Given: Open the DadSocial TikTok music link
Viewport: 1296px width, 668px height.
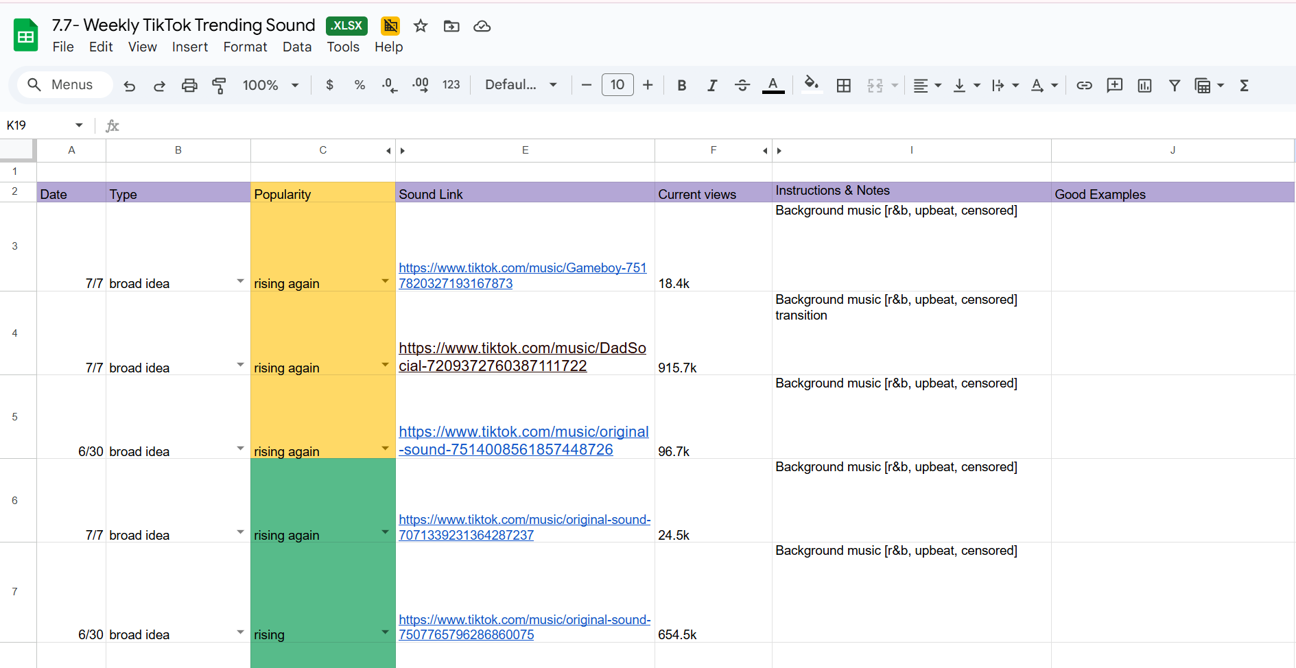Looking at the screenshot, I should (x=522, y=348).
